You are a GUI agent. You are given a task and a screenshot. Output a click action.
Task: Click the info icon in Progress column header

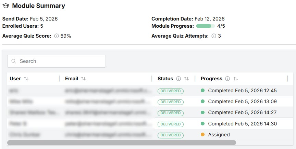point(227,79)
